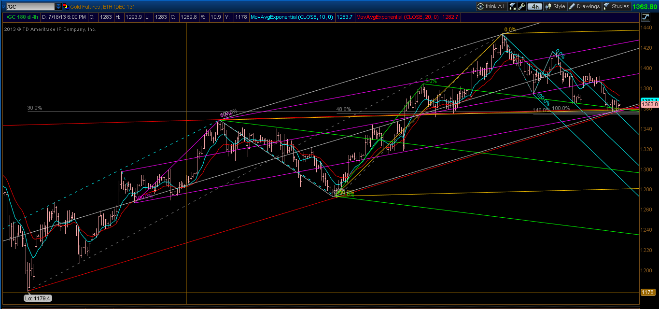The image size is (659, 309).
Task: Click the Y value 1178 in header
Action: (x=241, y=17)
